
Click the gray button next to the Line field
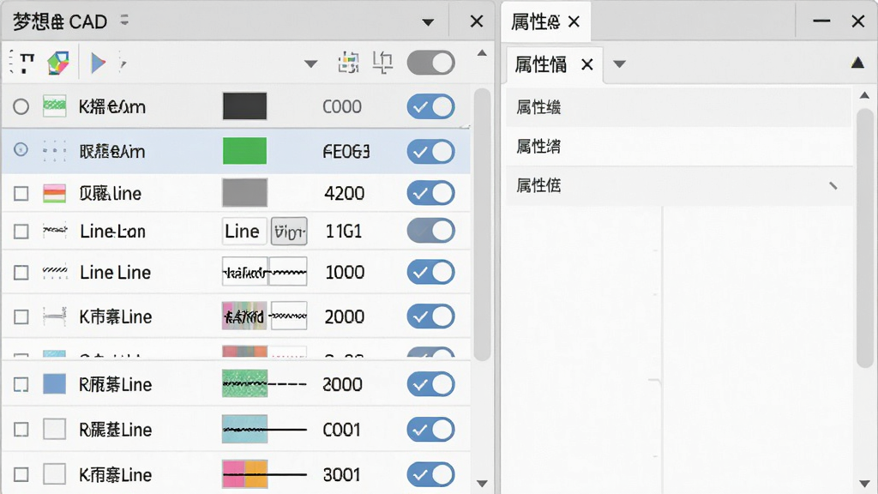point(289,231)
